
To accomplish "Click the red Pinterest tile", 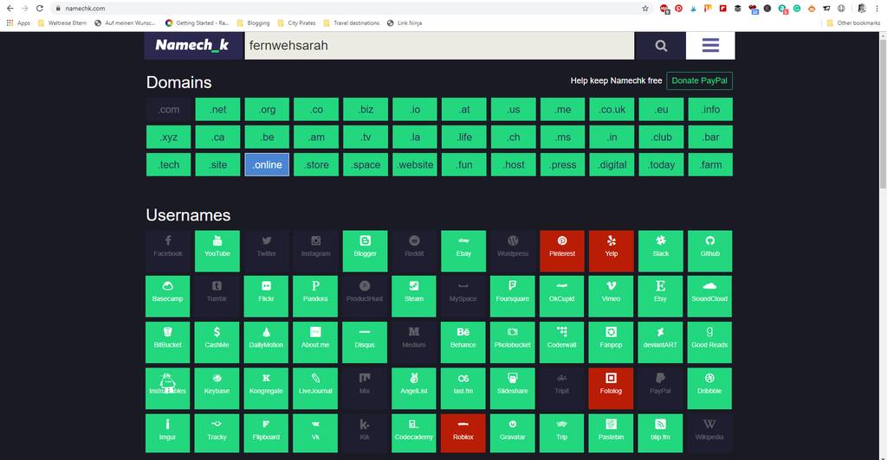I will pos(561,251).
